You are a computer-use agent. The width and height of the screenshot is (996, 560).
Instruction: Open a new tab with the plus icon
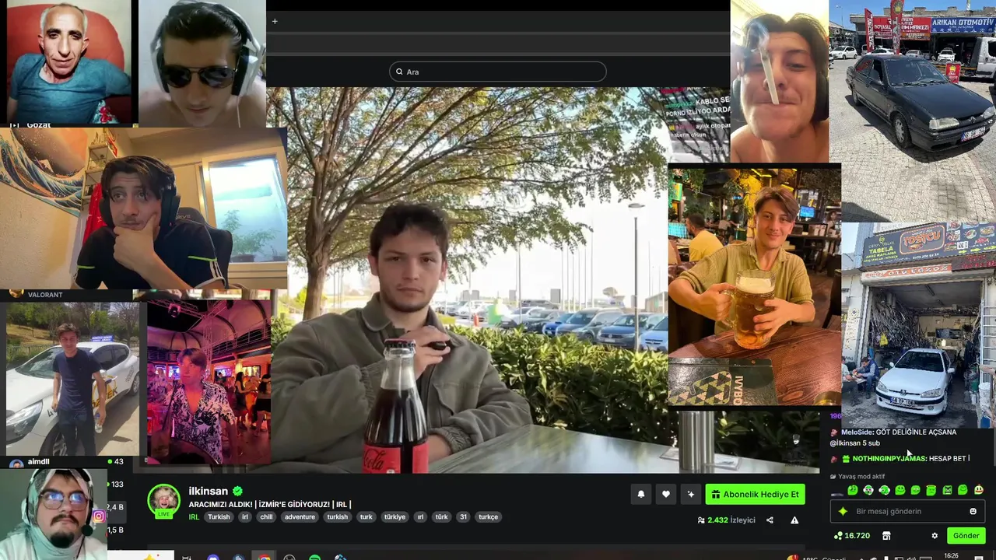(275, 21)
